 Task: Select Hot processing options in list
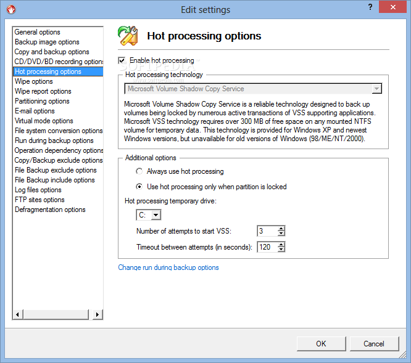click(x=58, y=71)
